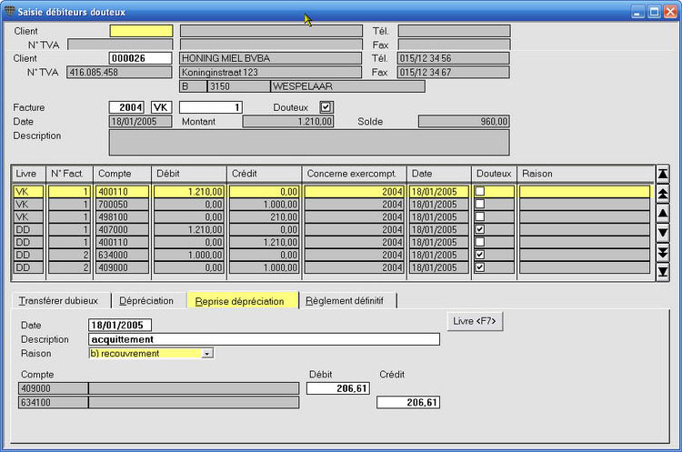Select table cell with account 634000
Screen dimensions: 682x452
click(122, 255)
